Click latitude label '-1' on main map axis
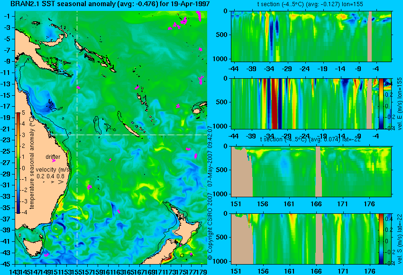Image resolution: width=403 pixels, height=275 pixels. coord(7,16)
